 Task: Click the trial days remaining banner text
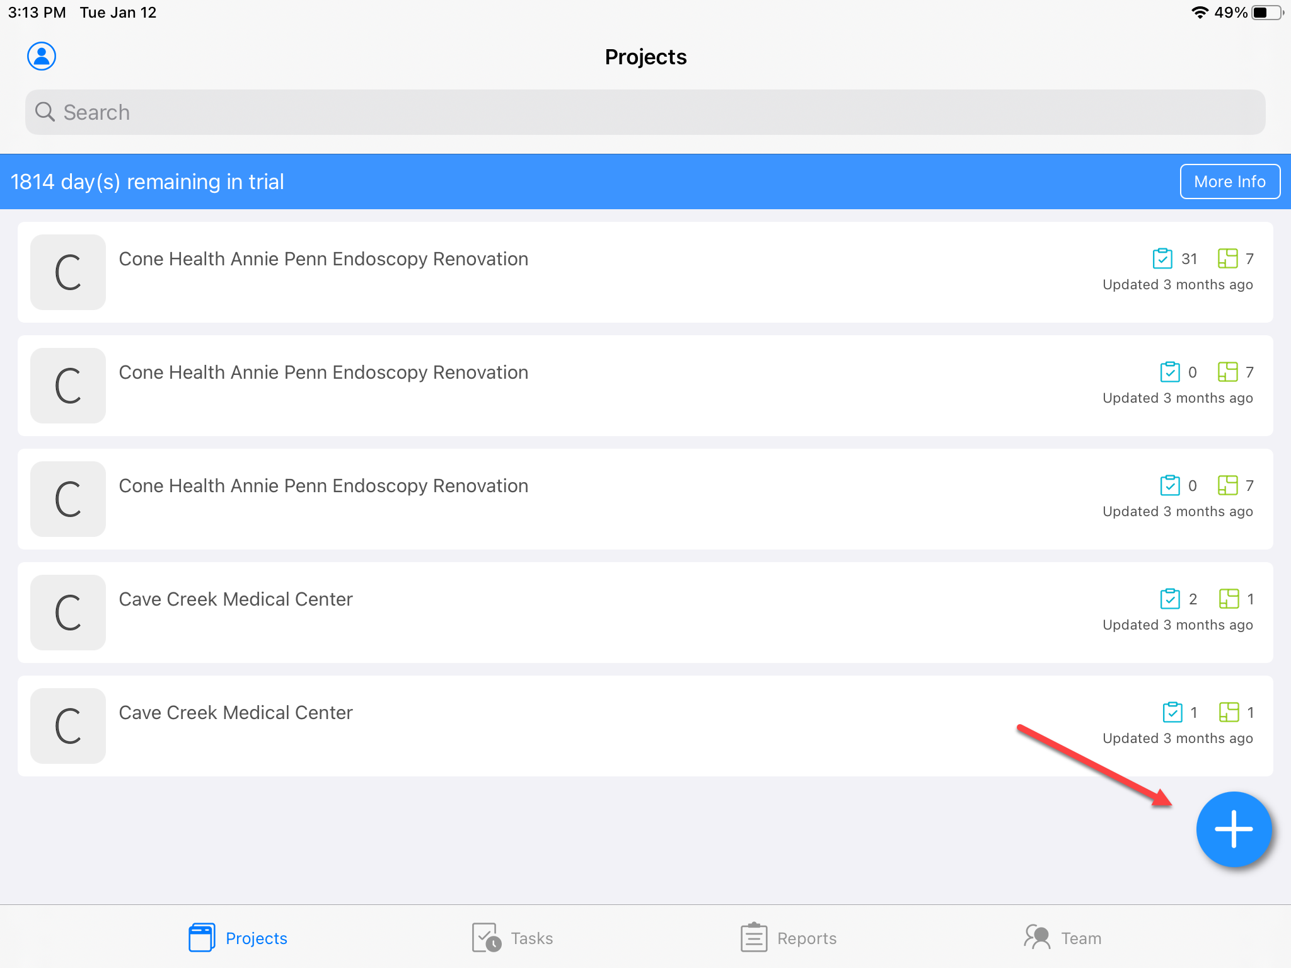tap(148, 181)
